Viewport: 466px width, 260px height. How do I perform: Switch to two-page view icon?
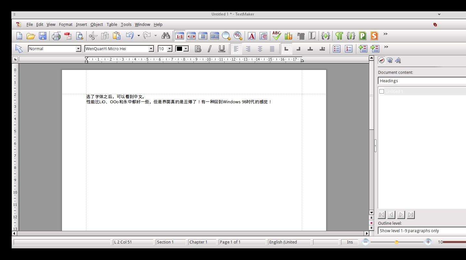[215, 36]
